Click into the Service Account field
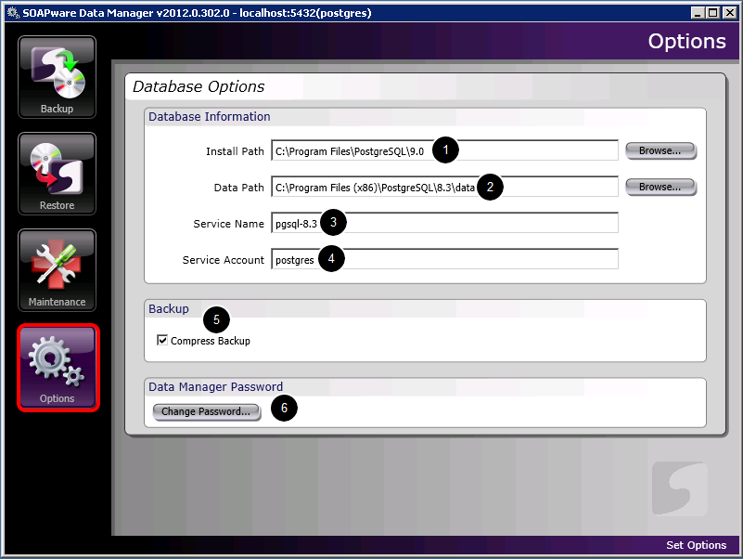 click(x=444, y=260)
